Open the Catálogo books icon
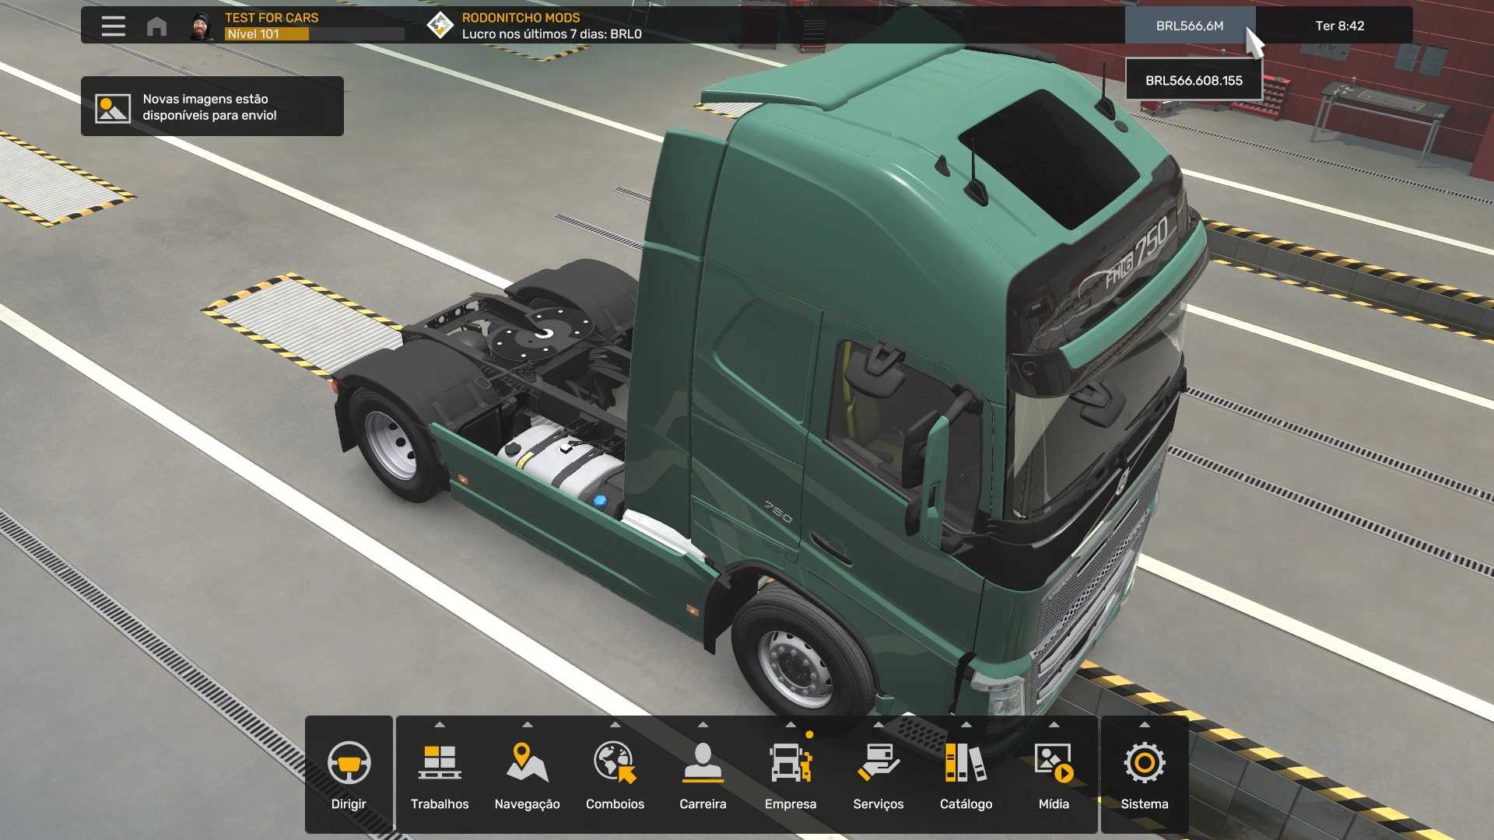The height and width of the screenshot is (840, 1494). 966,762
